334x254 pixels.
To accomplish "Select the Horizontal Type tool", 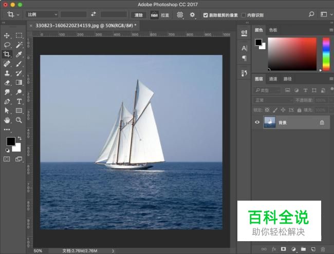I will click(19, 102).
